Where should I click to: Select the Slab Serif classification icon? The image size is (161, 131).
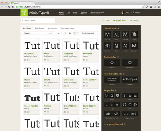click(125, 34)
